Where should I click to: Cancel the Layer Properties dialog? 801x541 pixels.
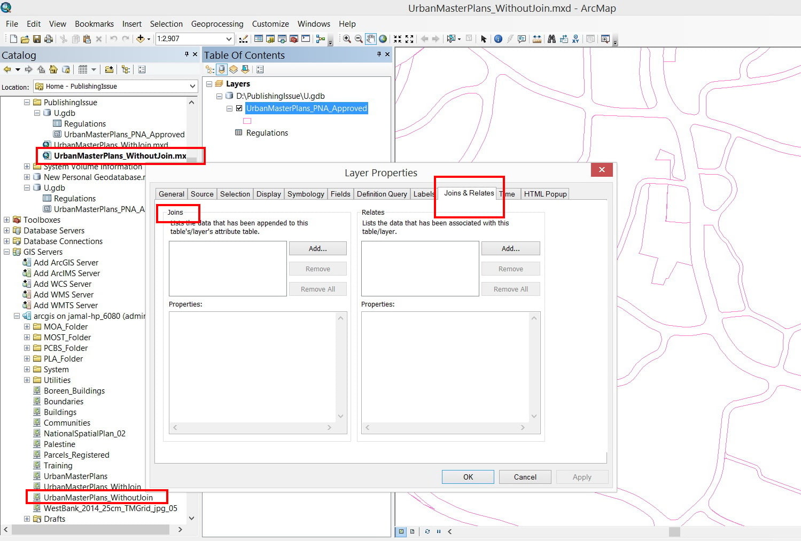click(525, 477)
